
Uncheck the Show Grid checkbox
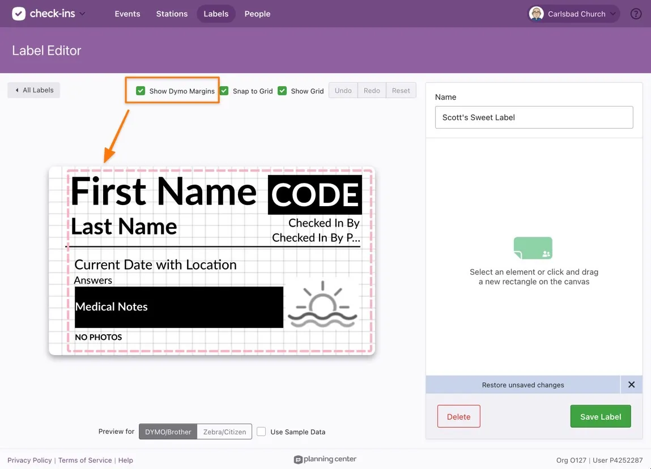tap(282, 91)
